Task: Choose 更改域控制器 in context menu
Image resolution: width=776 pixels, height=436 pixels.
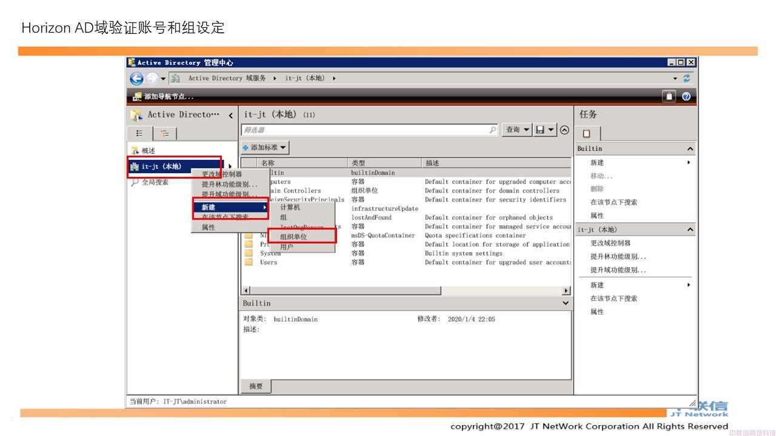Action: click(222, 174)
